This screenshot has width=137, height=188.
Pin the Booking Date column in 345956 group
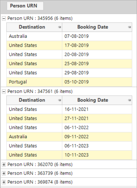coord(129,27)
